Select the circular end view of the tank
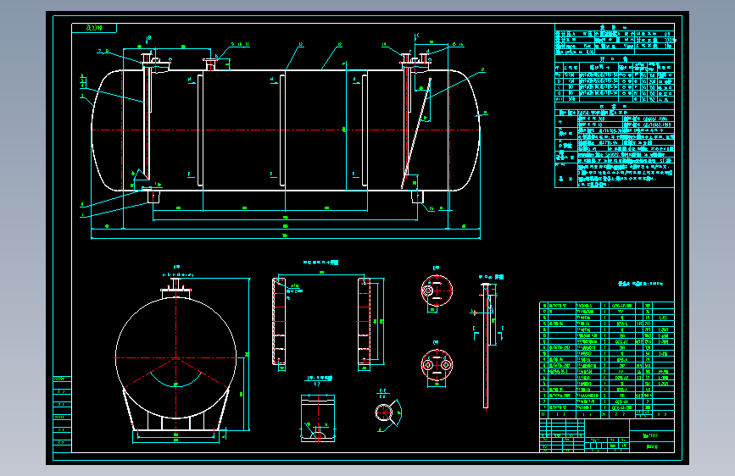This screenshot has width=735, height=476. [175, 358]
